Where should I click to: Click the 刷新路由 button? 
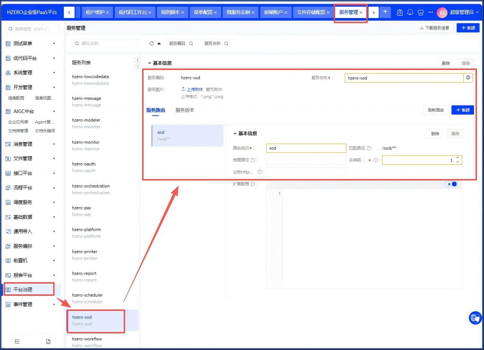[x=435, y=110]
